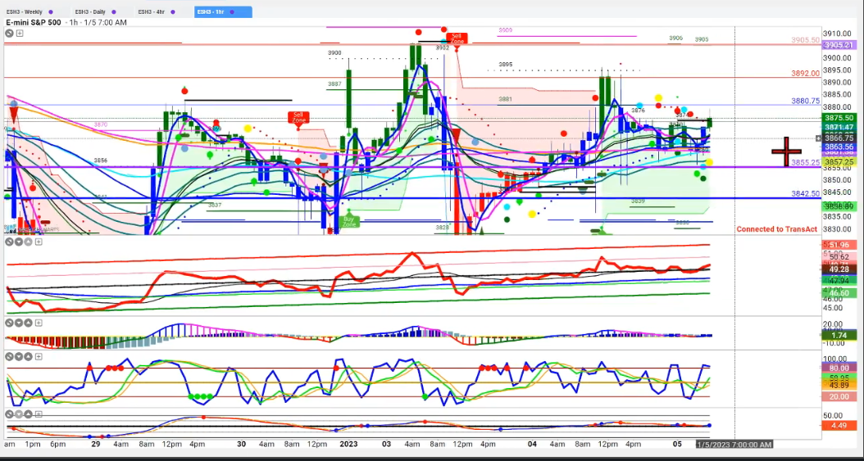Click the 3842.50 blue level label

coord(806,193)
